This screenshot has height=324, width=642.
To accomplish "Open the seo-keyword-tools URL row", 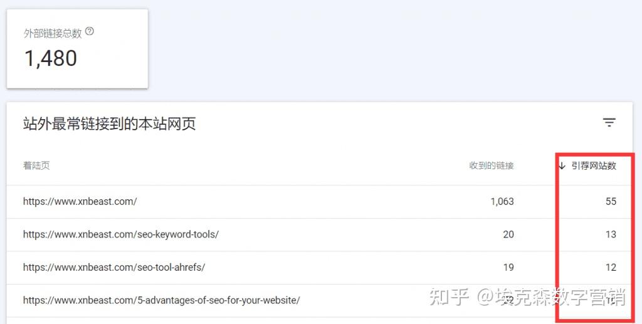I will coord(318,234).
